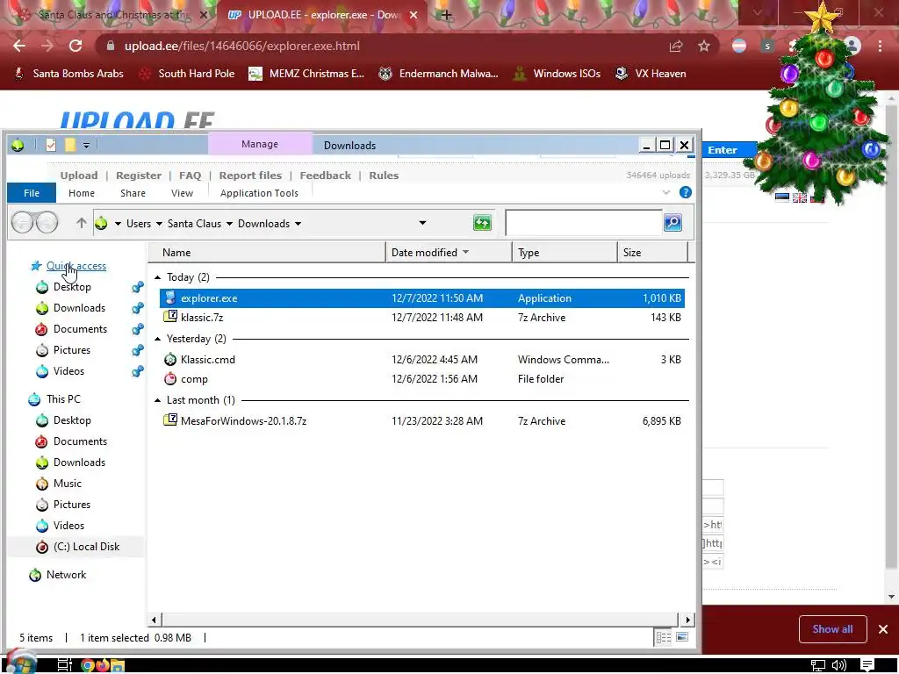899x674 pixels.
Task: Switch to Santa Claus and Christmas tab
Action: (x=113, y=15)
